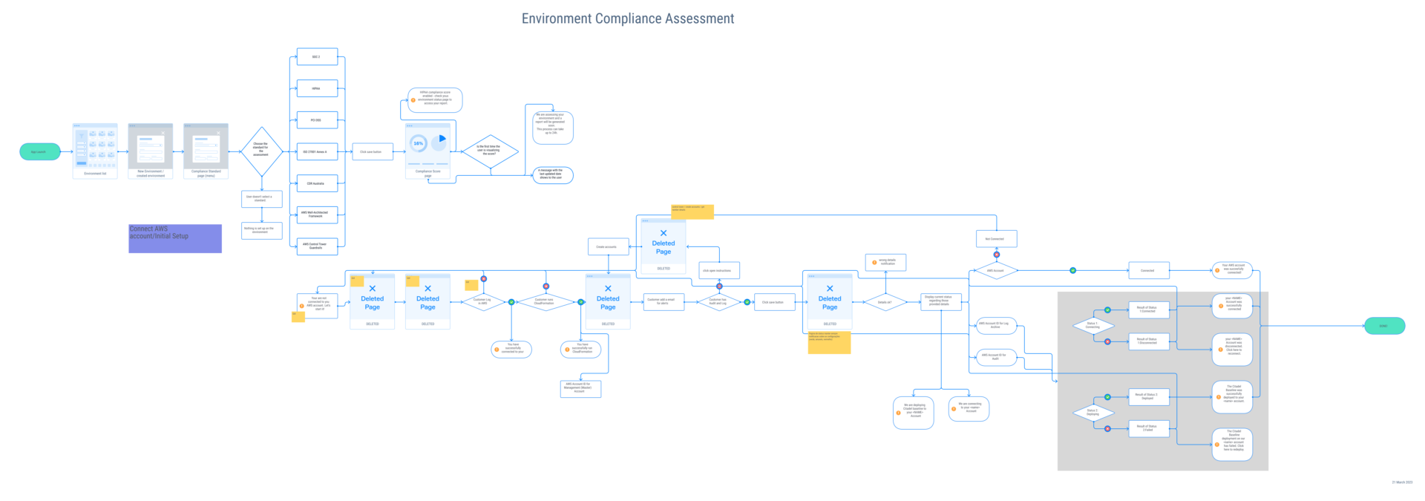Click red X icon above Customer Log in AWS
The width and height of the screenshot is (1425, 501).
[483, 279]
